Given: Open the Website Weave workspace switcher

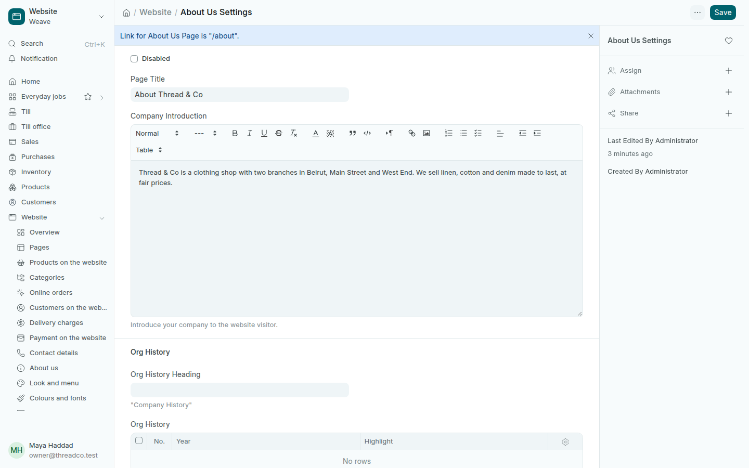Looking at the screenshot, I should (x=57, y=17).
